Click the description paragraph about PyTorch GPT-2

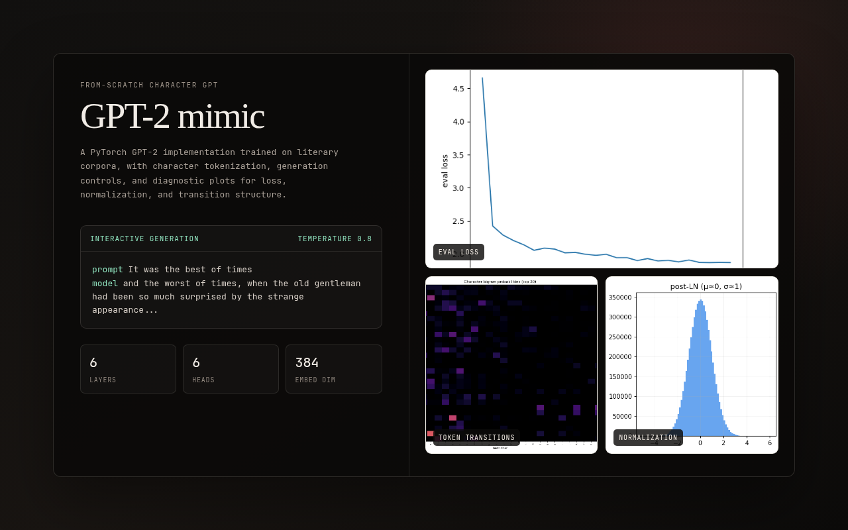[x=209, y=174]
